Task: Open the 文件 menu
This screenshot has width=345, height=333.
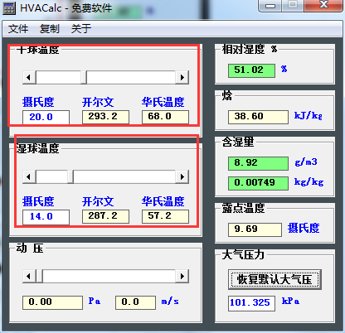Action: (18, 29)
